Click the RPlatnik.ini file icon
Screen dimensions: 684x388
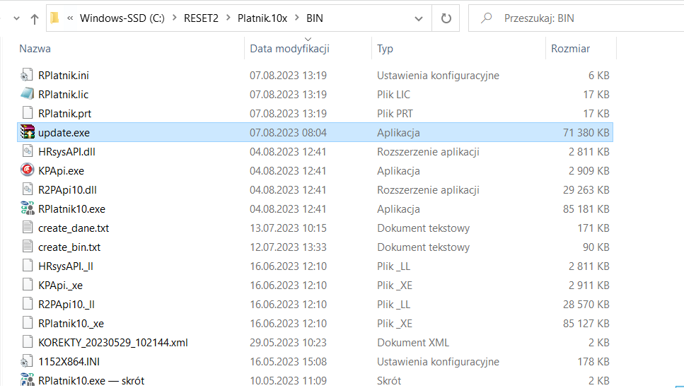click(27, 75)
